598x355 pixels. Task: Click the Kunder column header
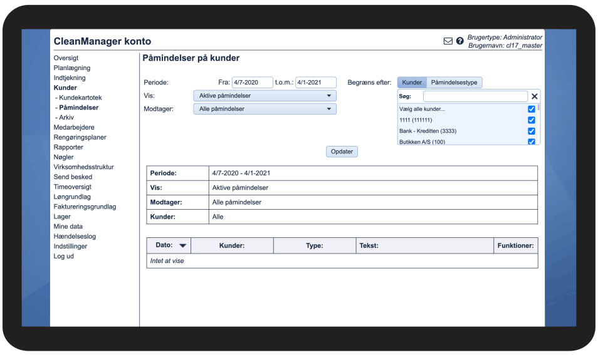click(232, 245)
